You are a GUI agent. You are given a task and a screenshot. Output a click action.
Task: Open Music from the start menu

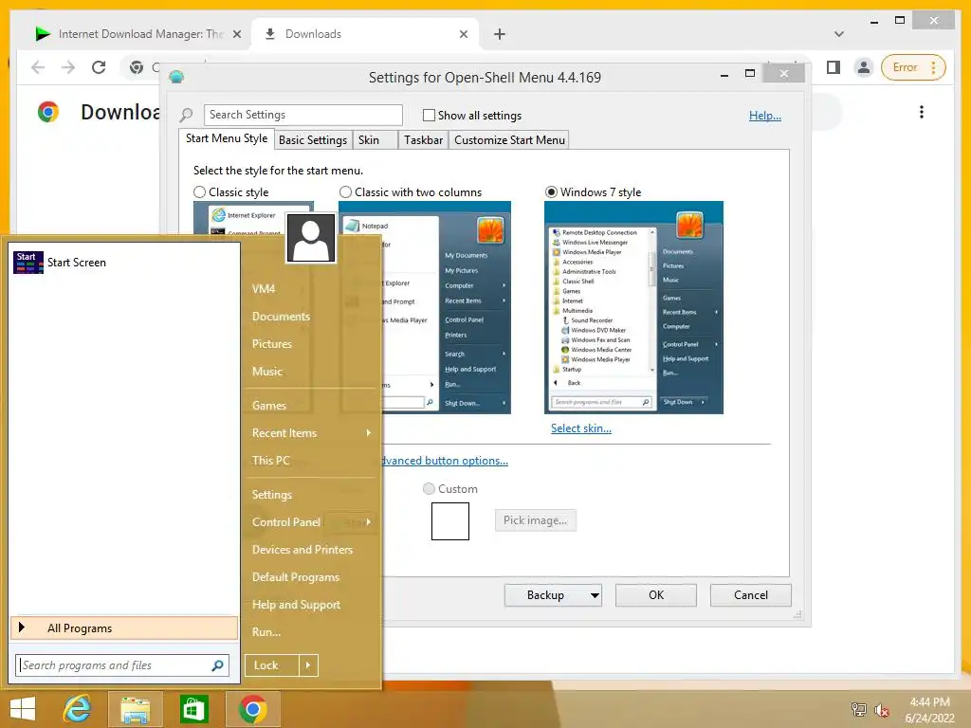(266, 372)
